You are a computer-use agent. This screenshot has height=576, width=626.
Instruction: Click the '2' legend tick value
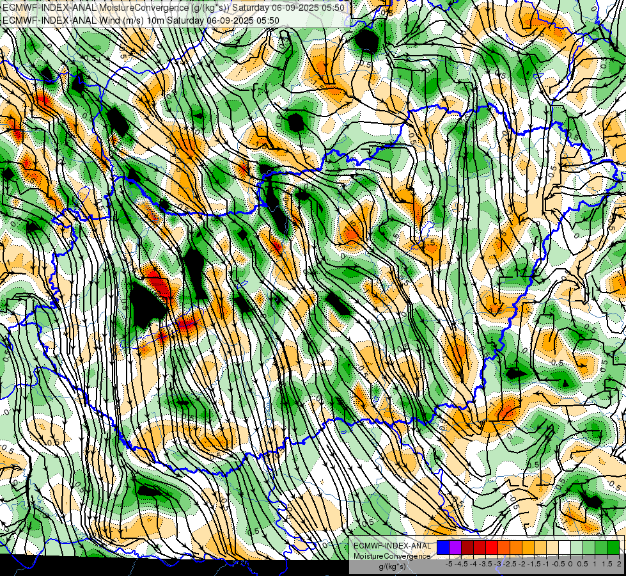(x=619, y=564)
